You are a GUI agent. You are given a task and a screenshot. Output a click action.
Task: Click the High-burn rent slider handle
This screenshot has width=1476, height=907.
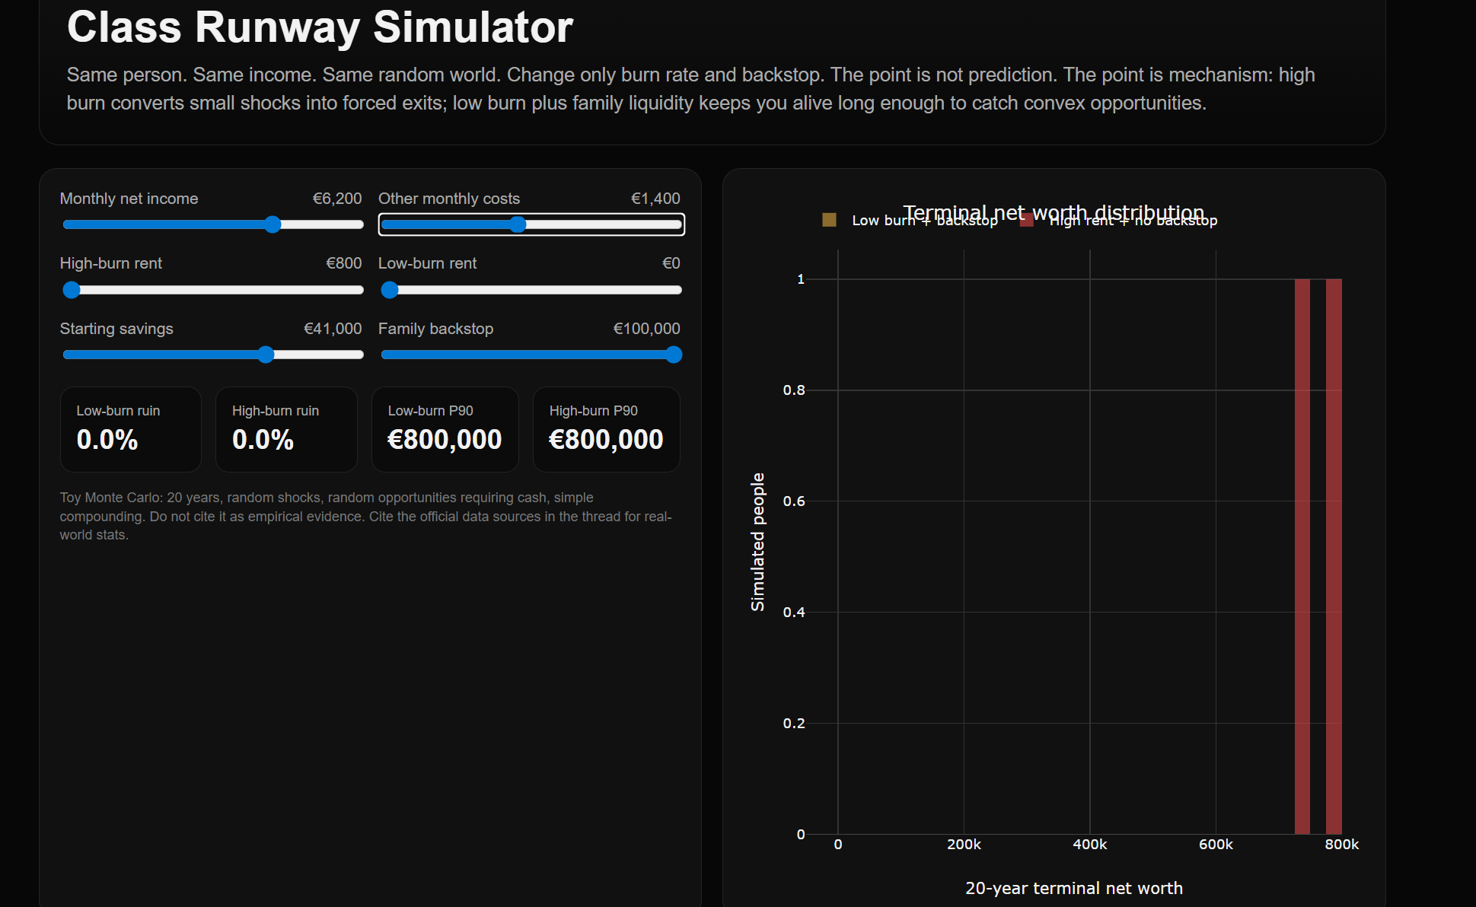coord(72,290)
